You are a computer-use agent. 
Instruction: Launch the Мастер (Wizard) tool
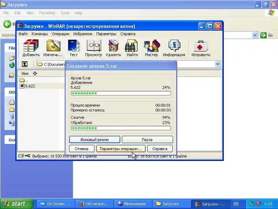[152, 48]
